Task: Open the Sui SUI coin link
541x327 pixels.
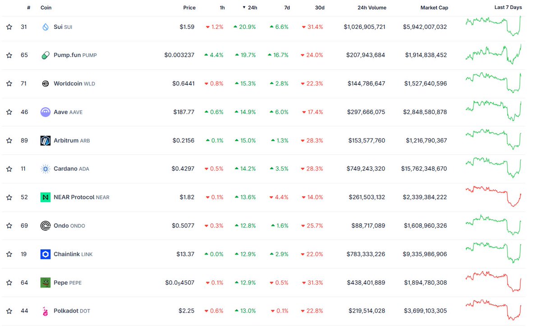Action: click(x=63, y=27)
